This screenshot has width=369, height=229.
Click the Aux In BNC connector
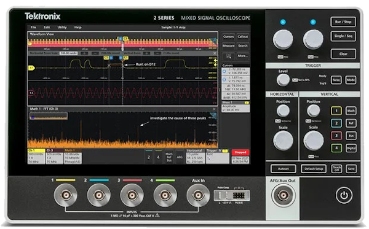click(x=198, y=195)
